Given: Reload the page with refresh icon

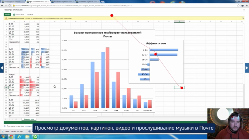Looking at the screenshot, I should [10, 5].
